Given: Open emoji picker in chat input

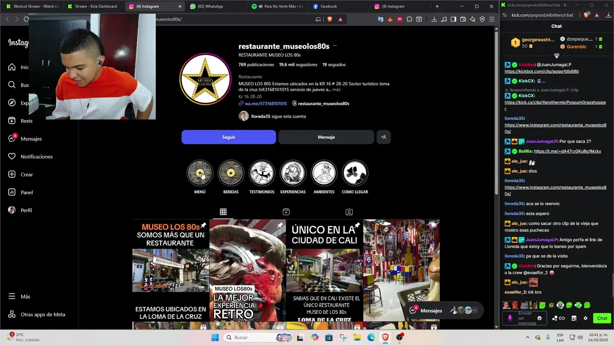Looking at the screenshot, I should click(x=540, y=318).
